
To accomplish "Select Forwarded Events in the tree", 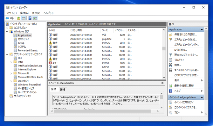I will pyautogui.click(x=28, y=50).
